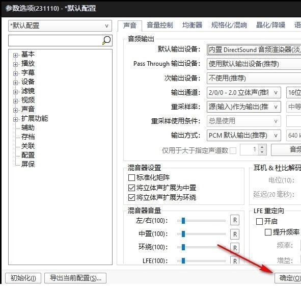Expand the 视频 tree node
The width and height of the screenshot is (301, 287).
(x=15, y=101)
